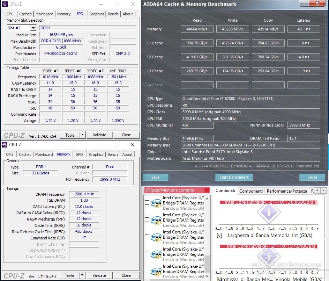
Task: Open the CPU tab in the lower CPU-Z window
Action: 9,154
